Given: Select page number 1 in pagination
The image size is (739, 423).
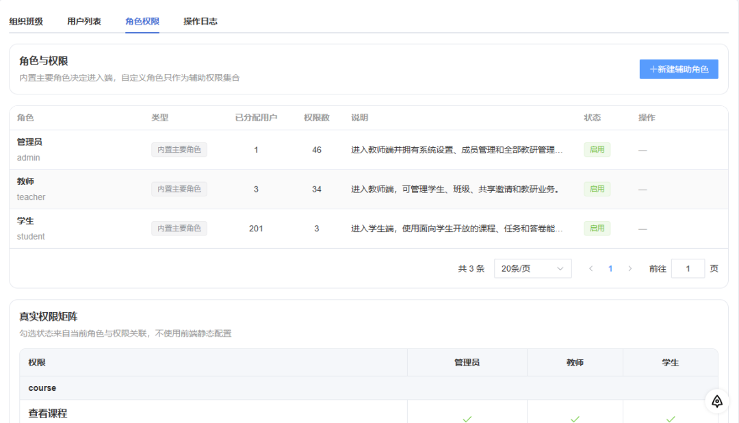Looking at the screenshot, I should pyautogui.click(x=610, y=269).
